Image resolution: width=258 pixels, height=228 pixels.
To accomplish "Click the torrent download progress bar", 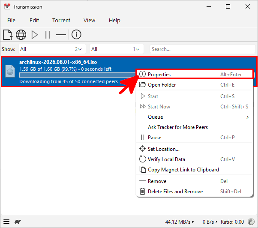I will (77, 75).
